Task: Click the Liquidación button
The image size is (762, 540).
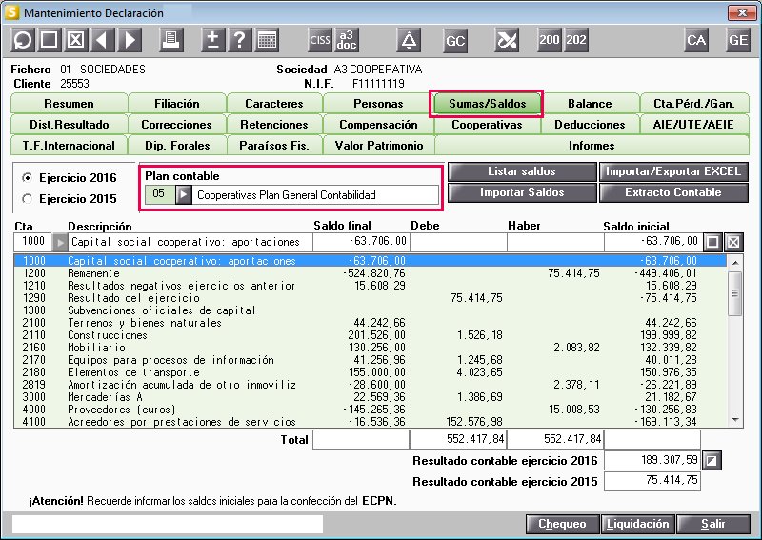Action: (637, 524)
